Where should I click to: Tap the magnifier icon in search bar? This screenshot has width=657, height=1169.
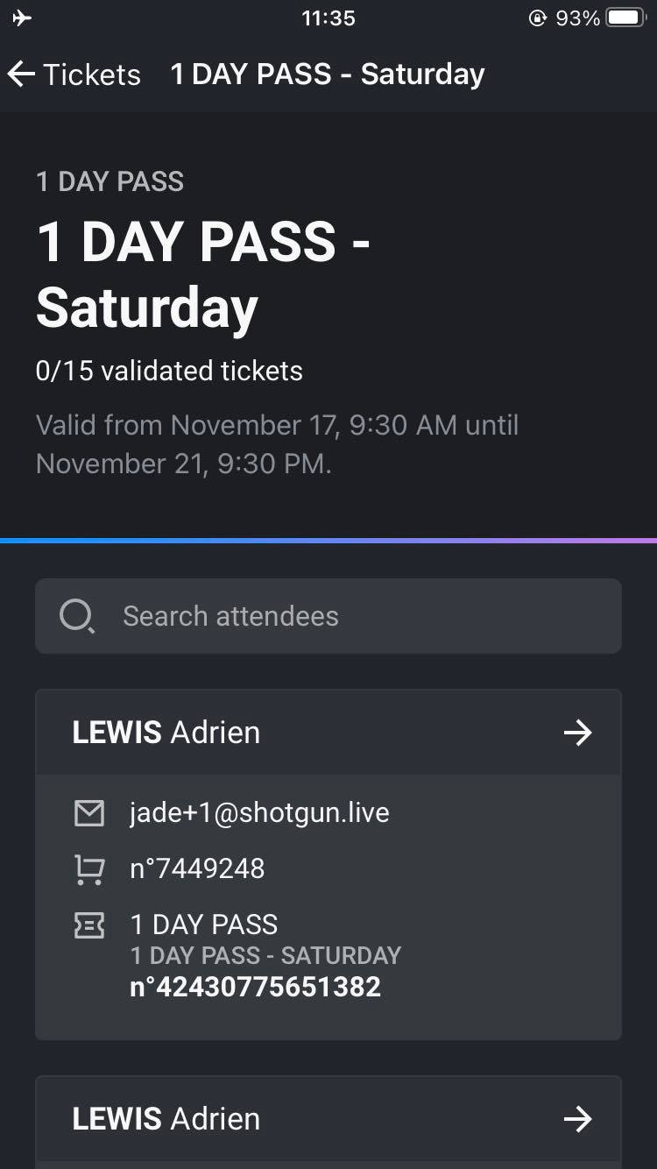pyautogui.click(x=76, y=616)
